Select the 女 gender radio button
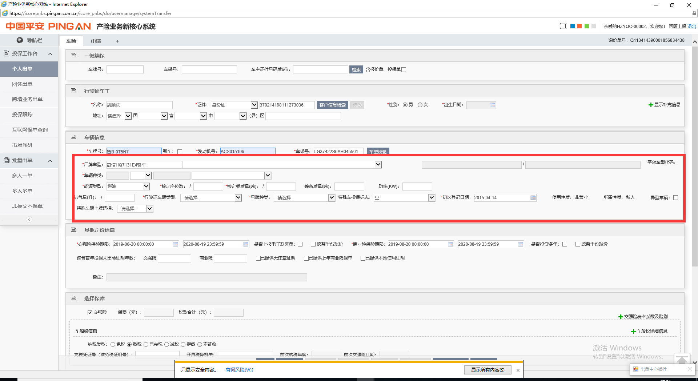 [420, 105]
